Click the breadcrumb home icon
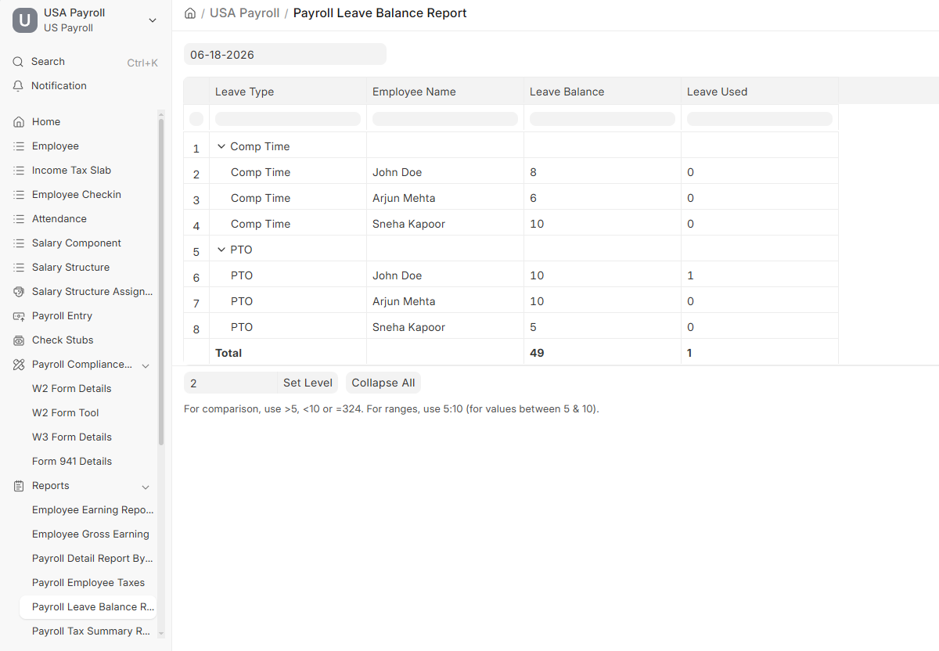Screen dimensions: 939x651 point(190,13)
